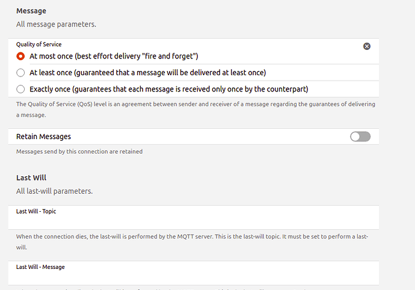Viewport: 415px width, 290px height.
Task: Click the Last Will section heading
Action: (31, 177)
